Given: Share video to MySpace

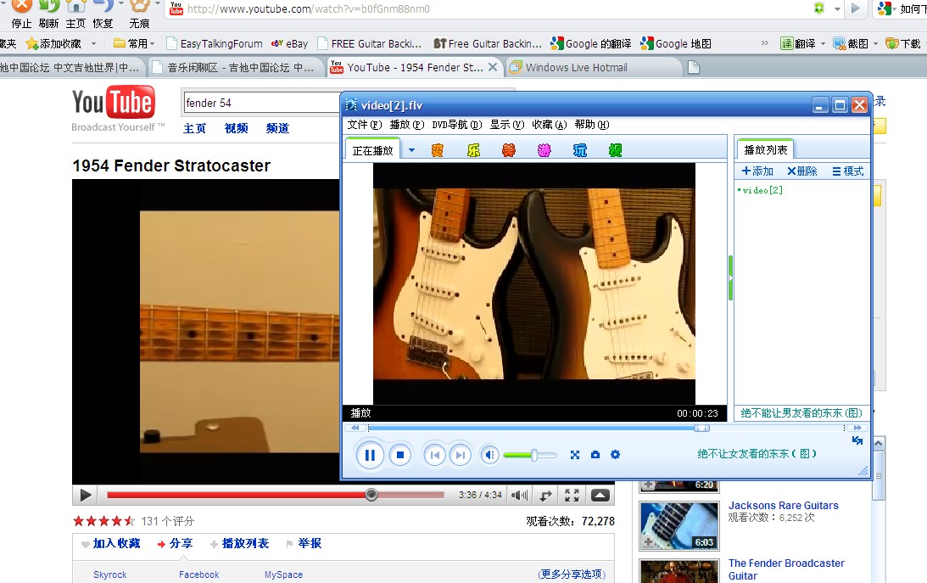Looking at the screenshot, I should click(x=283, y=575).
